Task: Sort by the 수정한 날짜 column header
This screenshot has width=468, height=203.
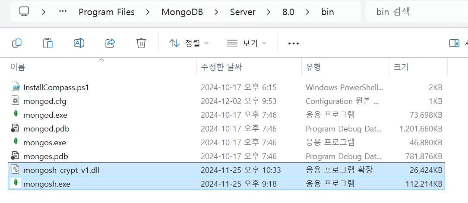Action: pyautogui.click(x=221, y=67)
